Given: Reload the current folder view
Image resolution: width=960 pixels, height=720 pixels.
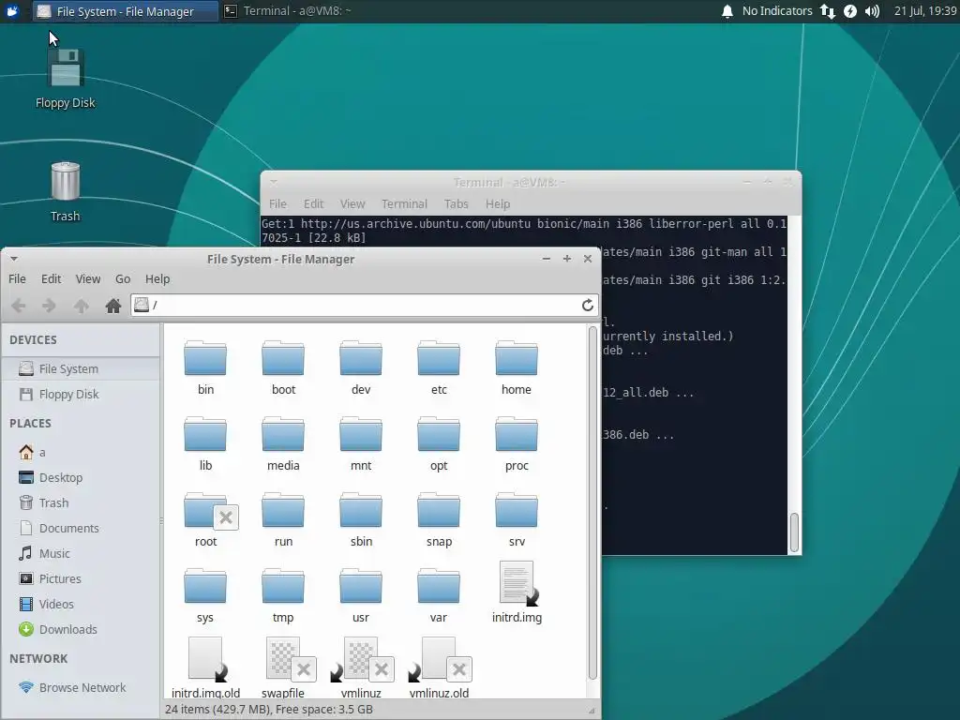Looking at the screenshot, I should coord(587,305).
